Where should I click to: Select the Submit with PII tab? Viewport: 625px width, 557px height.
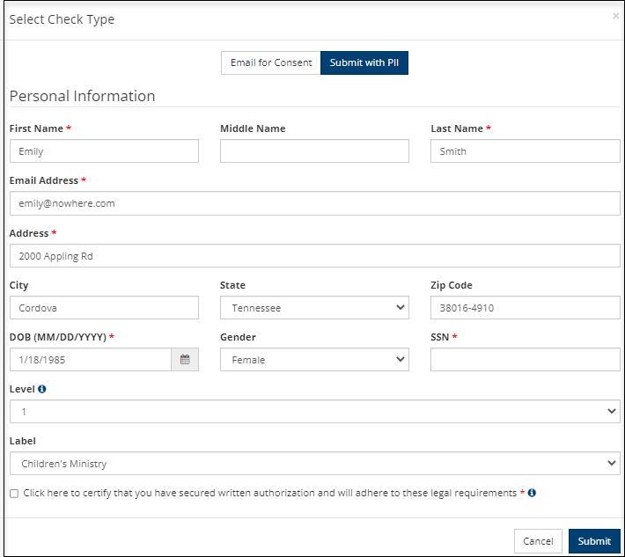(364, 63)
